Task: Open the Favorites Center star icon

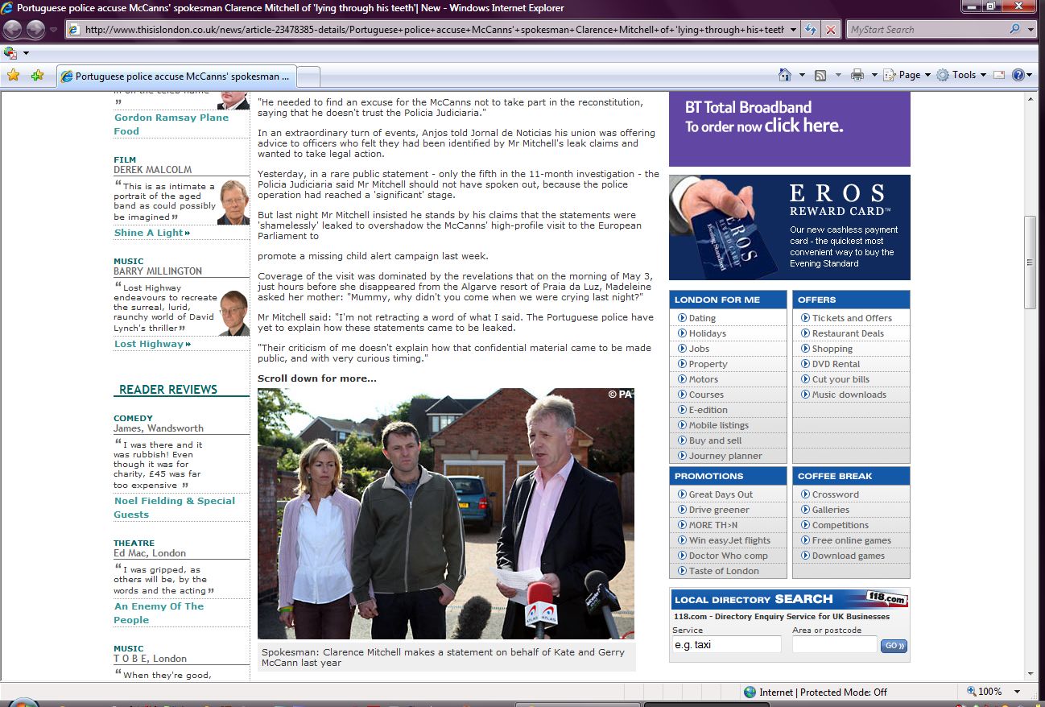Action: click(x=13, y=76)
